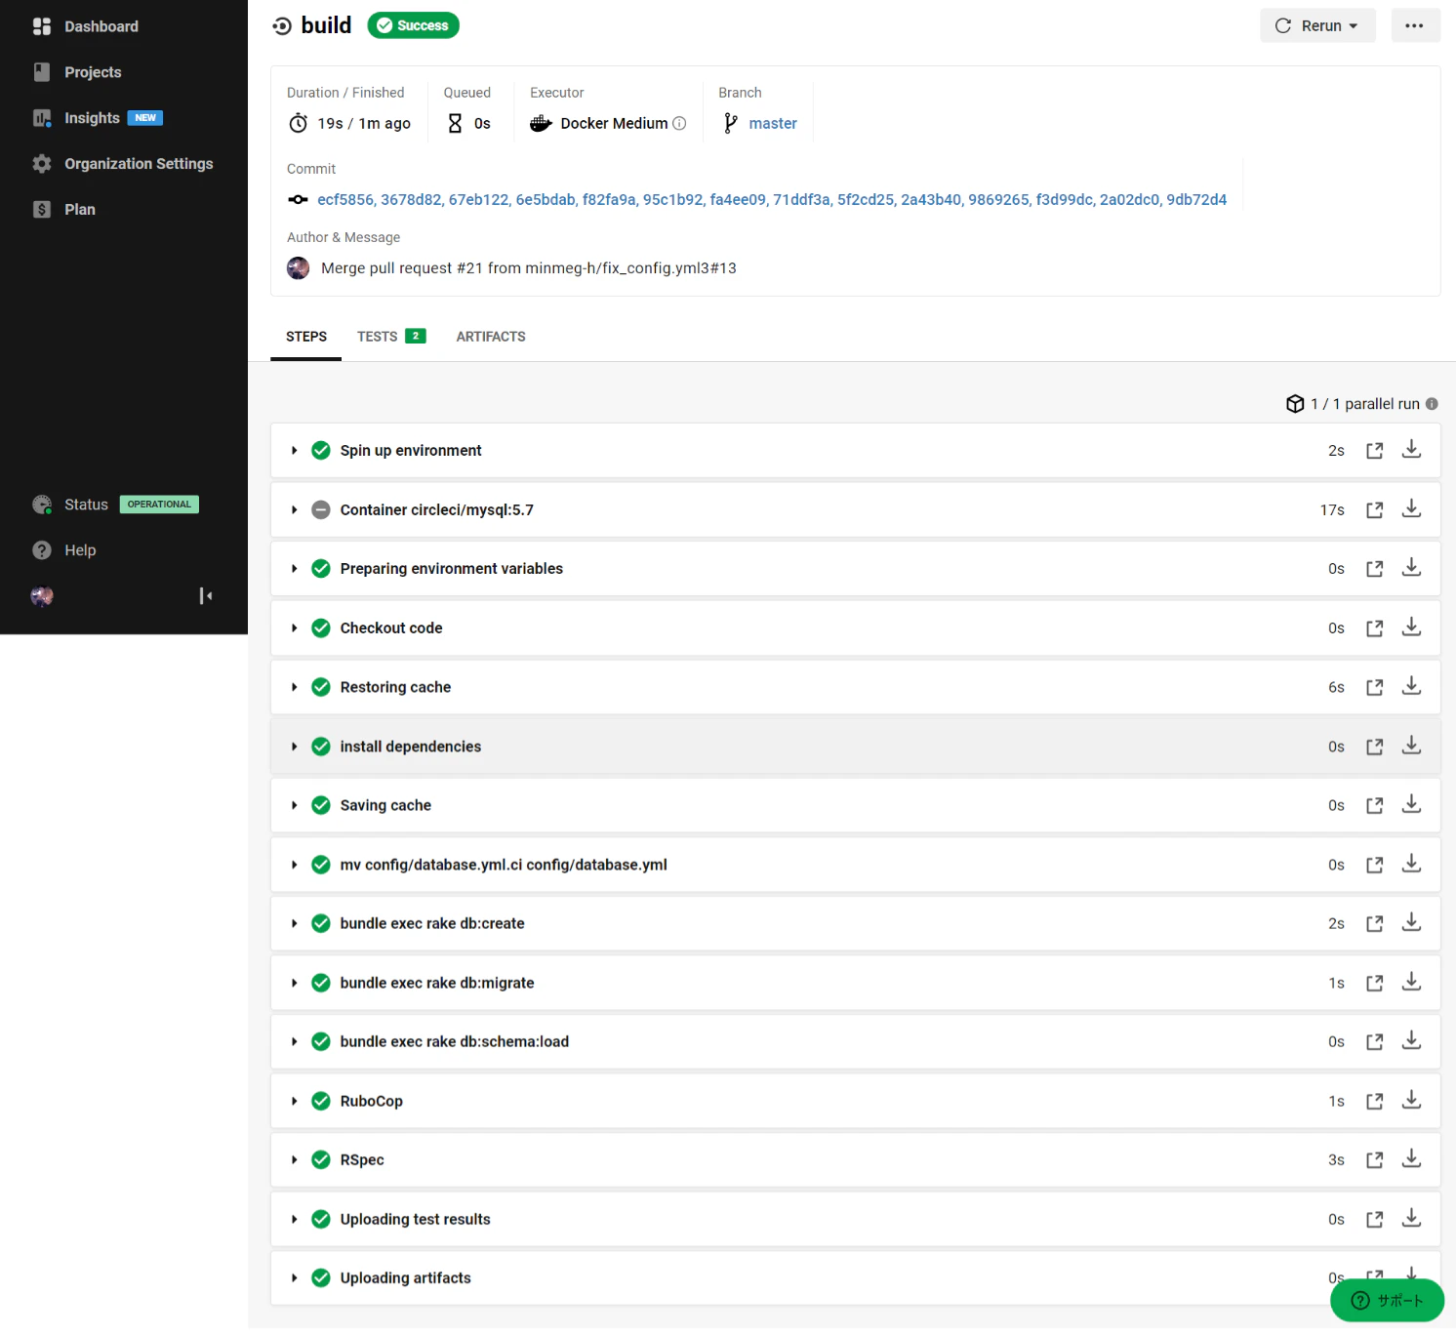The image size is (1456, 1335).
Task: Go to Projects in the sidebar
Action: (76, 72)
